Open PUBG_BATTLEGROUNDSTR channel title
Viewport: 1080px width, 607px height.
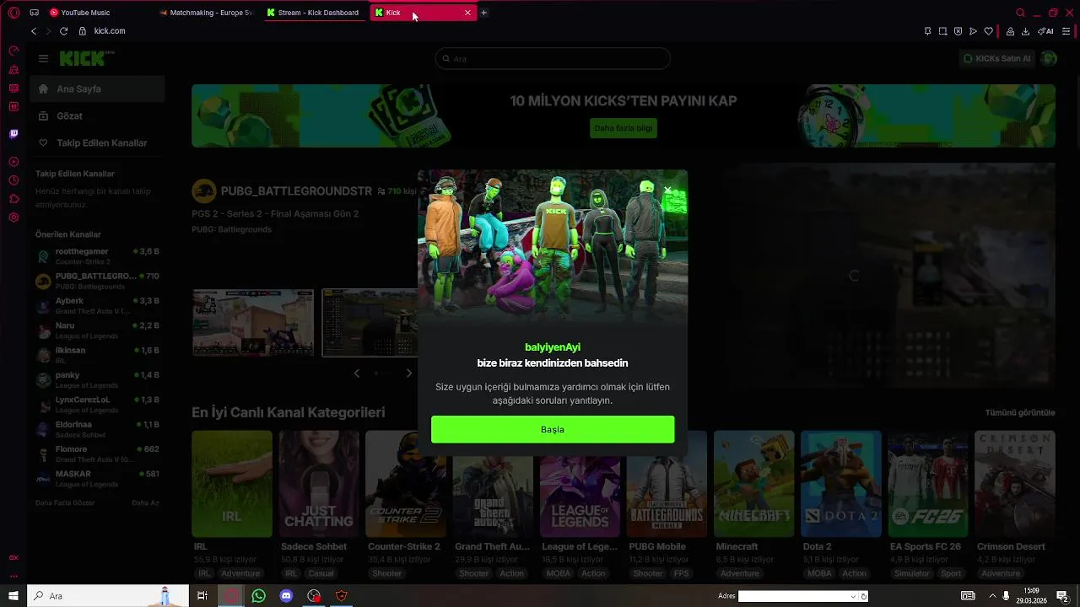coord(296,191)
